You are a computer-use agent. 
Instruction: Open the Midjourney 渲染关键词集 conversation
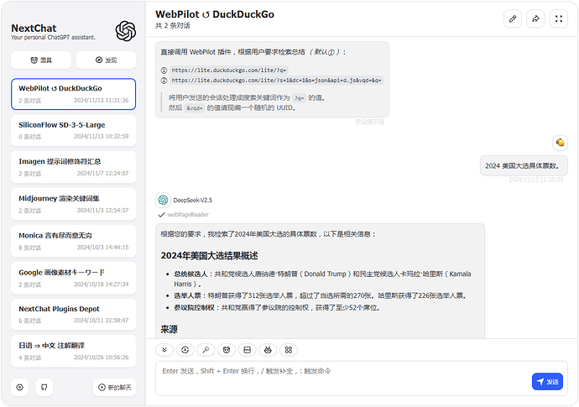click(74, 204)
